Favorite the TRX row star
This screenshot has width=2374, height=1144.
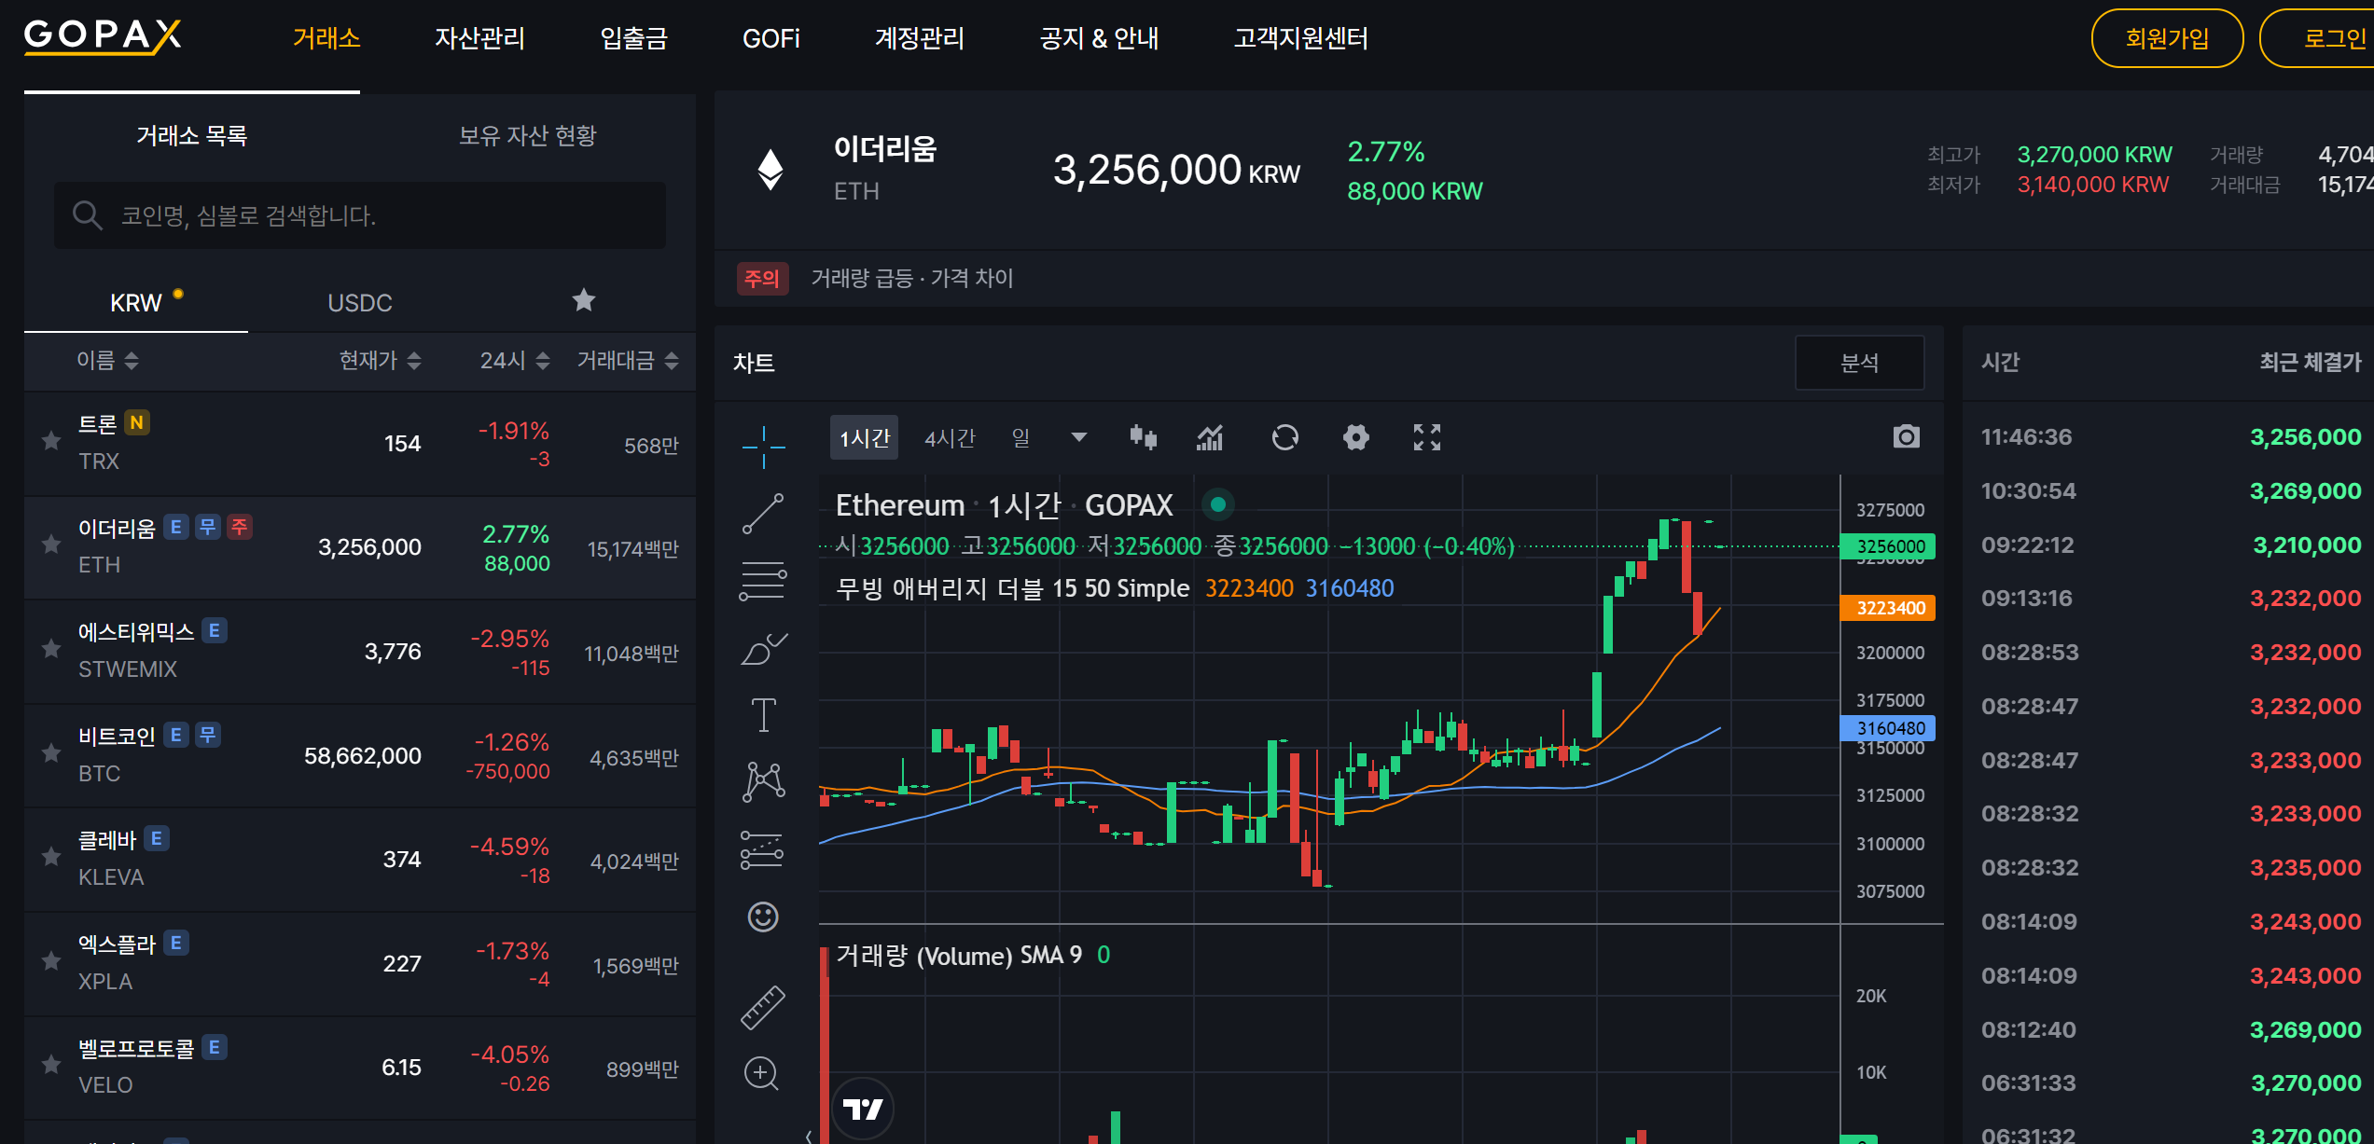[51, 441]
